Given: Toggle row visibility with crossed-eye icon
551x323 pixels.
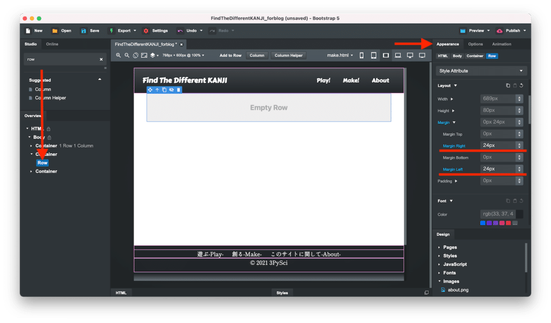Looking at the screenshot, I should coord(171,90).
